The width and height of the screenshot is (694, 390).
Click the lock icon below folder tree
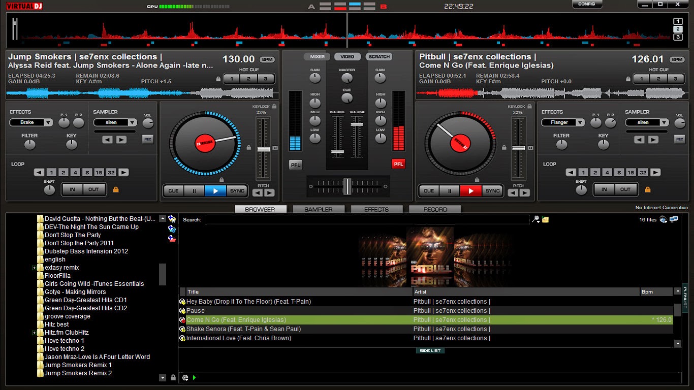point(173,377)
